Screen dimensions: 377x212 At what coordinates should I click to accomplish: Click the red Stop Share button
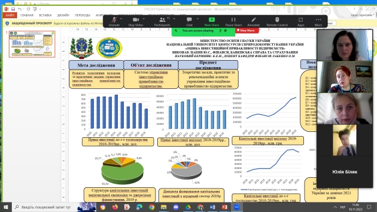[x=247, y=31]
